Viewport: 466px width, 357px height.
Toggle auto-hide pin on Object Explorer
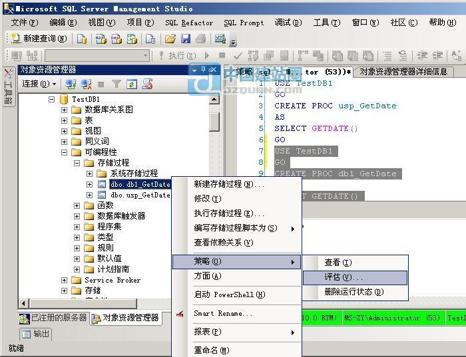coord(204,70)
